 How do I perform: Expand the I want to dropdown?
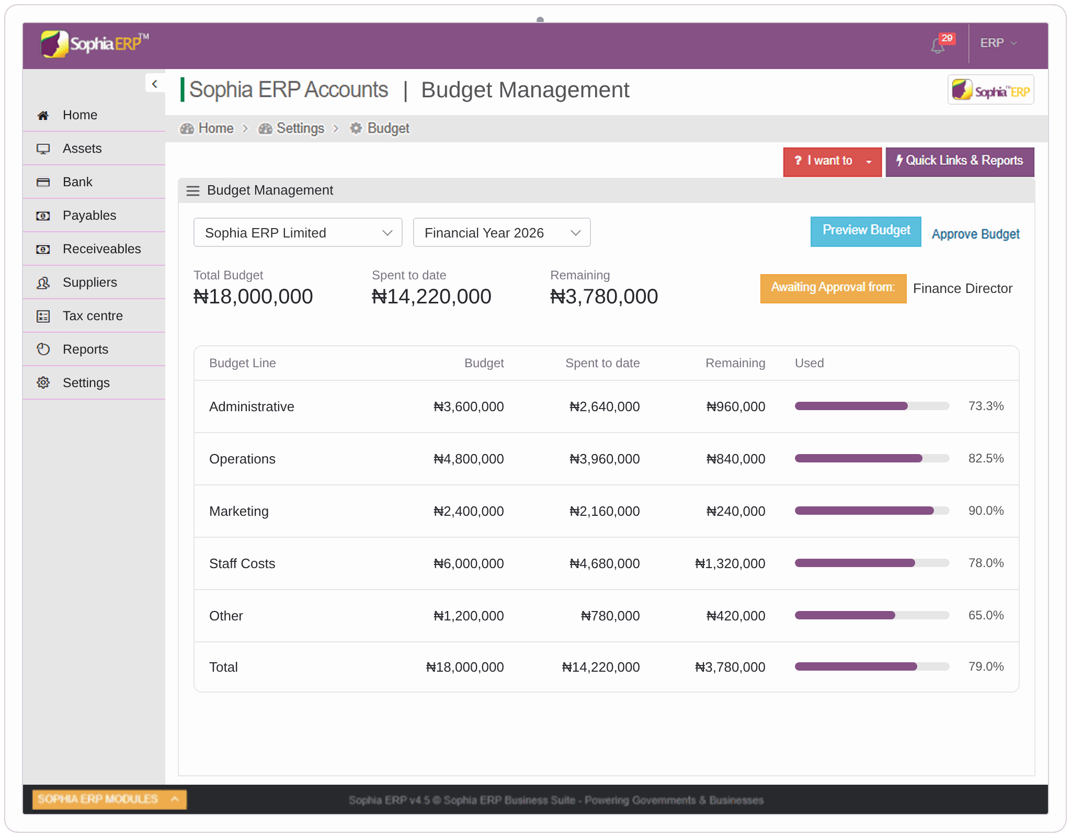pyautogui.click(x=832, y=161)
